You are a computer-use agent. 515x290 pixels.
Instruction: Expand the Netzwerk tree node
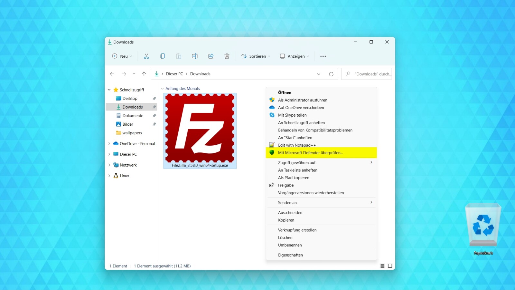click(109, 165)
